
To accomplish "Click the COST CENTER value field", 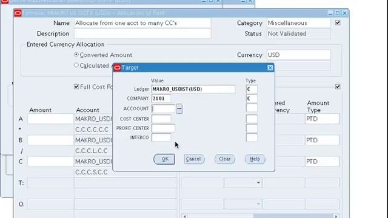I will (x=161, y=119).
